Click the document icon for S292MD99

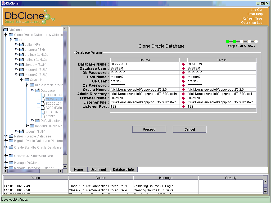43,108
